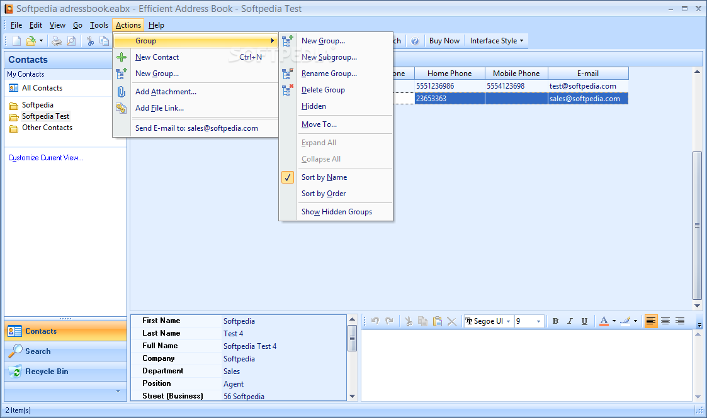Expand navigation pane options arrow
Screen dimensions: 707x418
click(x=118, y=391)
